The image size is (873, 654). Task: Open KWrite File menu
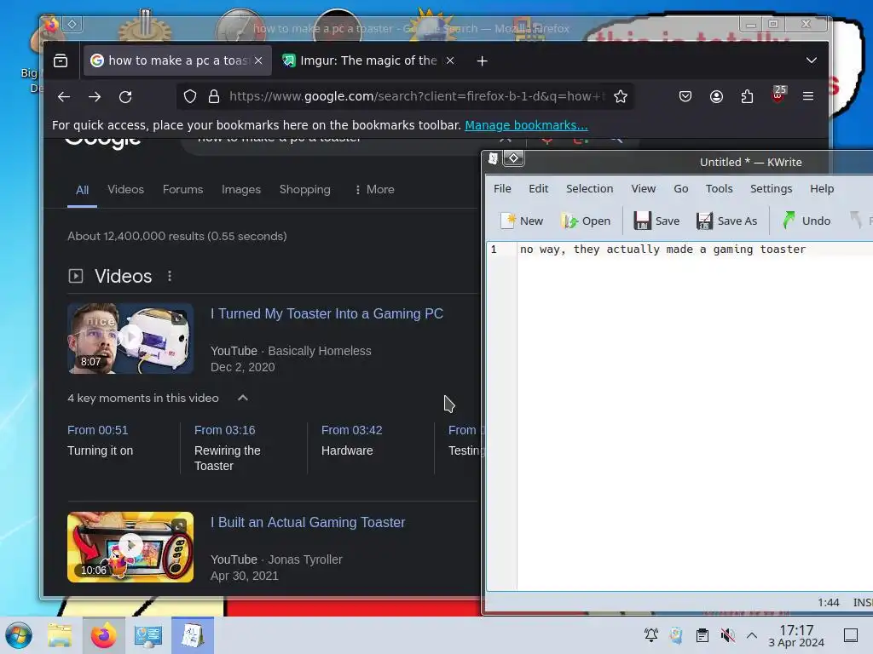click(x=502, y=189)
